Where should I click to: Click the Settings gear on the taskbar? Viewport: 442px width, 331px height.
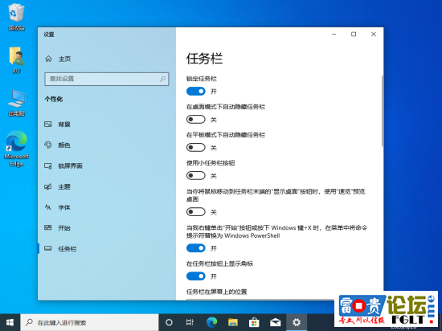tap(297, 322)
